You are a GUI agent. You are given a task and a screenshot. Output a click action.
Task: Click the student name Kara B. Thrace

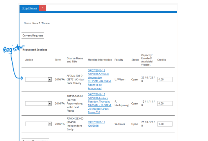(41, 23)
